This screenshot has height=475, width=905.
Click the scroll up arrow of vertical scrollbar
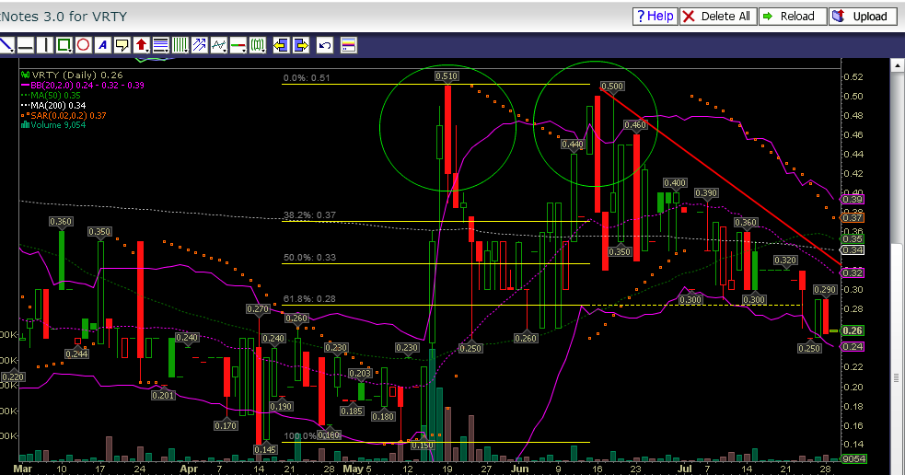tap(898, 65)
